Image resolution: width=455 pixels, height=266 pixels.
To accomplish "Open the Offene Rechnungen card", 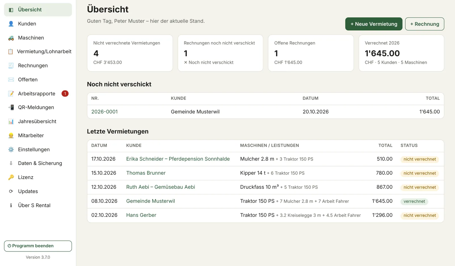I will coord(311,53).
